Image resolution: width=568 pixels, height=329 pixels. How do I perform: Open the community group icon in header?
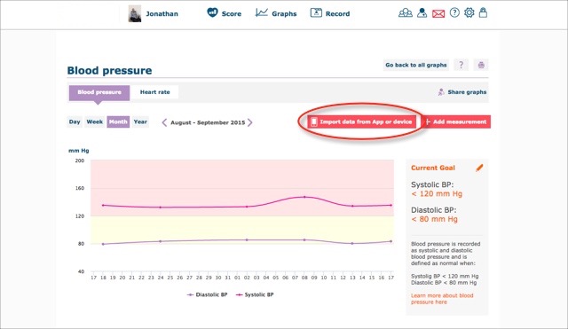click(406, 13)
